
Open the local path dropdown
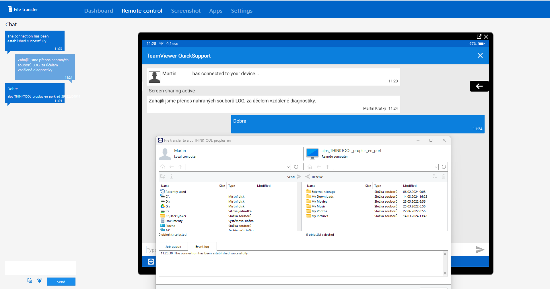288,167
